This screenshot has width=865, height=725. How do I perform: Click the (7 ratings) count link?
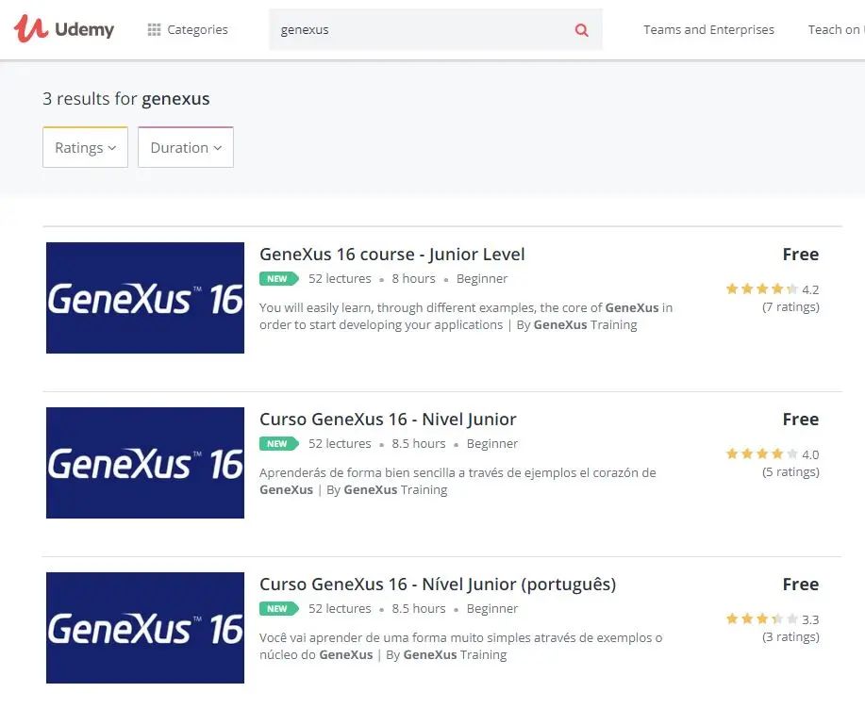click(x=790, y=306)
